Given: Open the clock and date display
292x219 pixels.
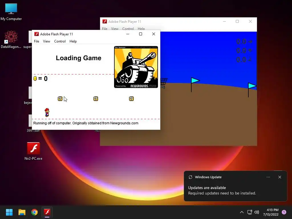Looking at the screenshot, I should pos(271,212).
